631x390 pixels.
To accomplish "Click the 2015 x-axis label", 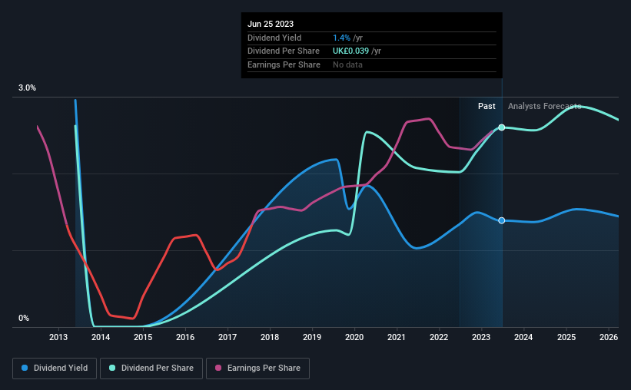I will pyautogui.click(x=143, y=337).
